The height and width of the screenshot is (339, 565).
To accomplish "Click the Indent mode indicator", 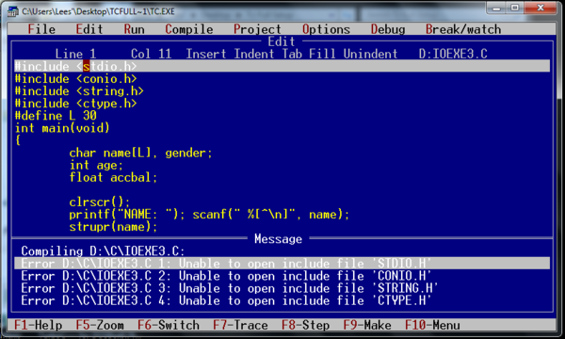I will 254,54.
